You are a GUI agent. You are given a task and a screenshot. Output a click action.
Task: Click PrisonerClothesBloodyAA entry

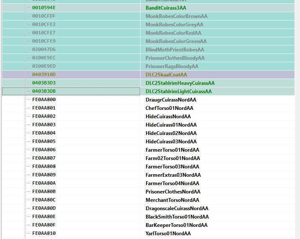[175, 58]
